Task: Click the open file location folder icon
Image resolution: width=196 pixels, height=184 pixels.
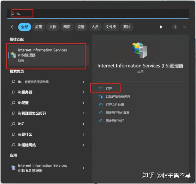Action: 101,105
